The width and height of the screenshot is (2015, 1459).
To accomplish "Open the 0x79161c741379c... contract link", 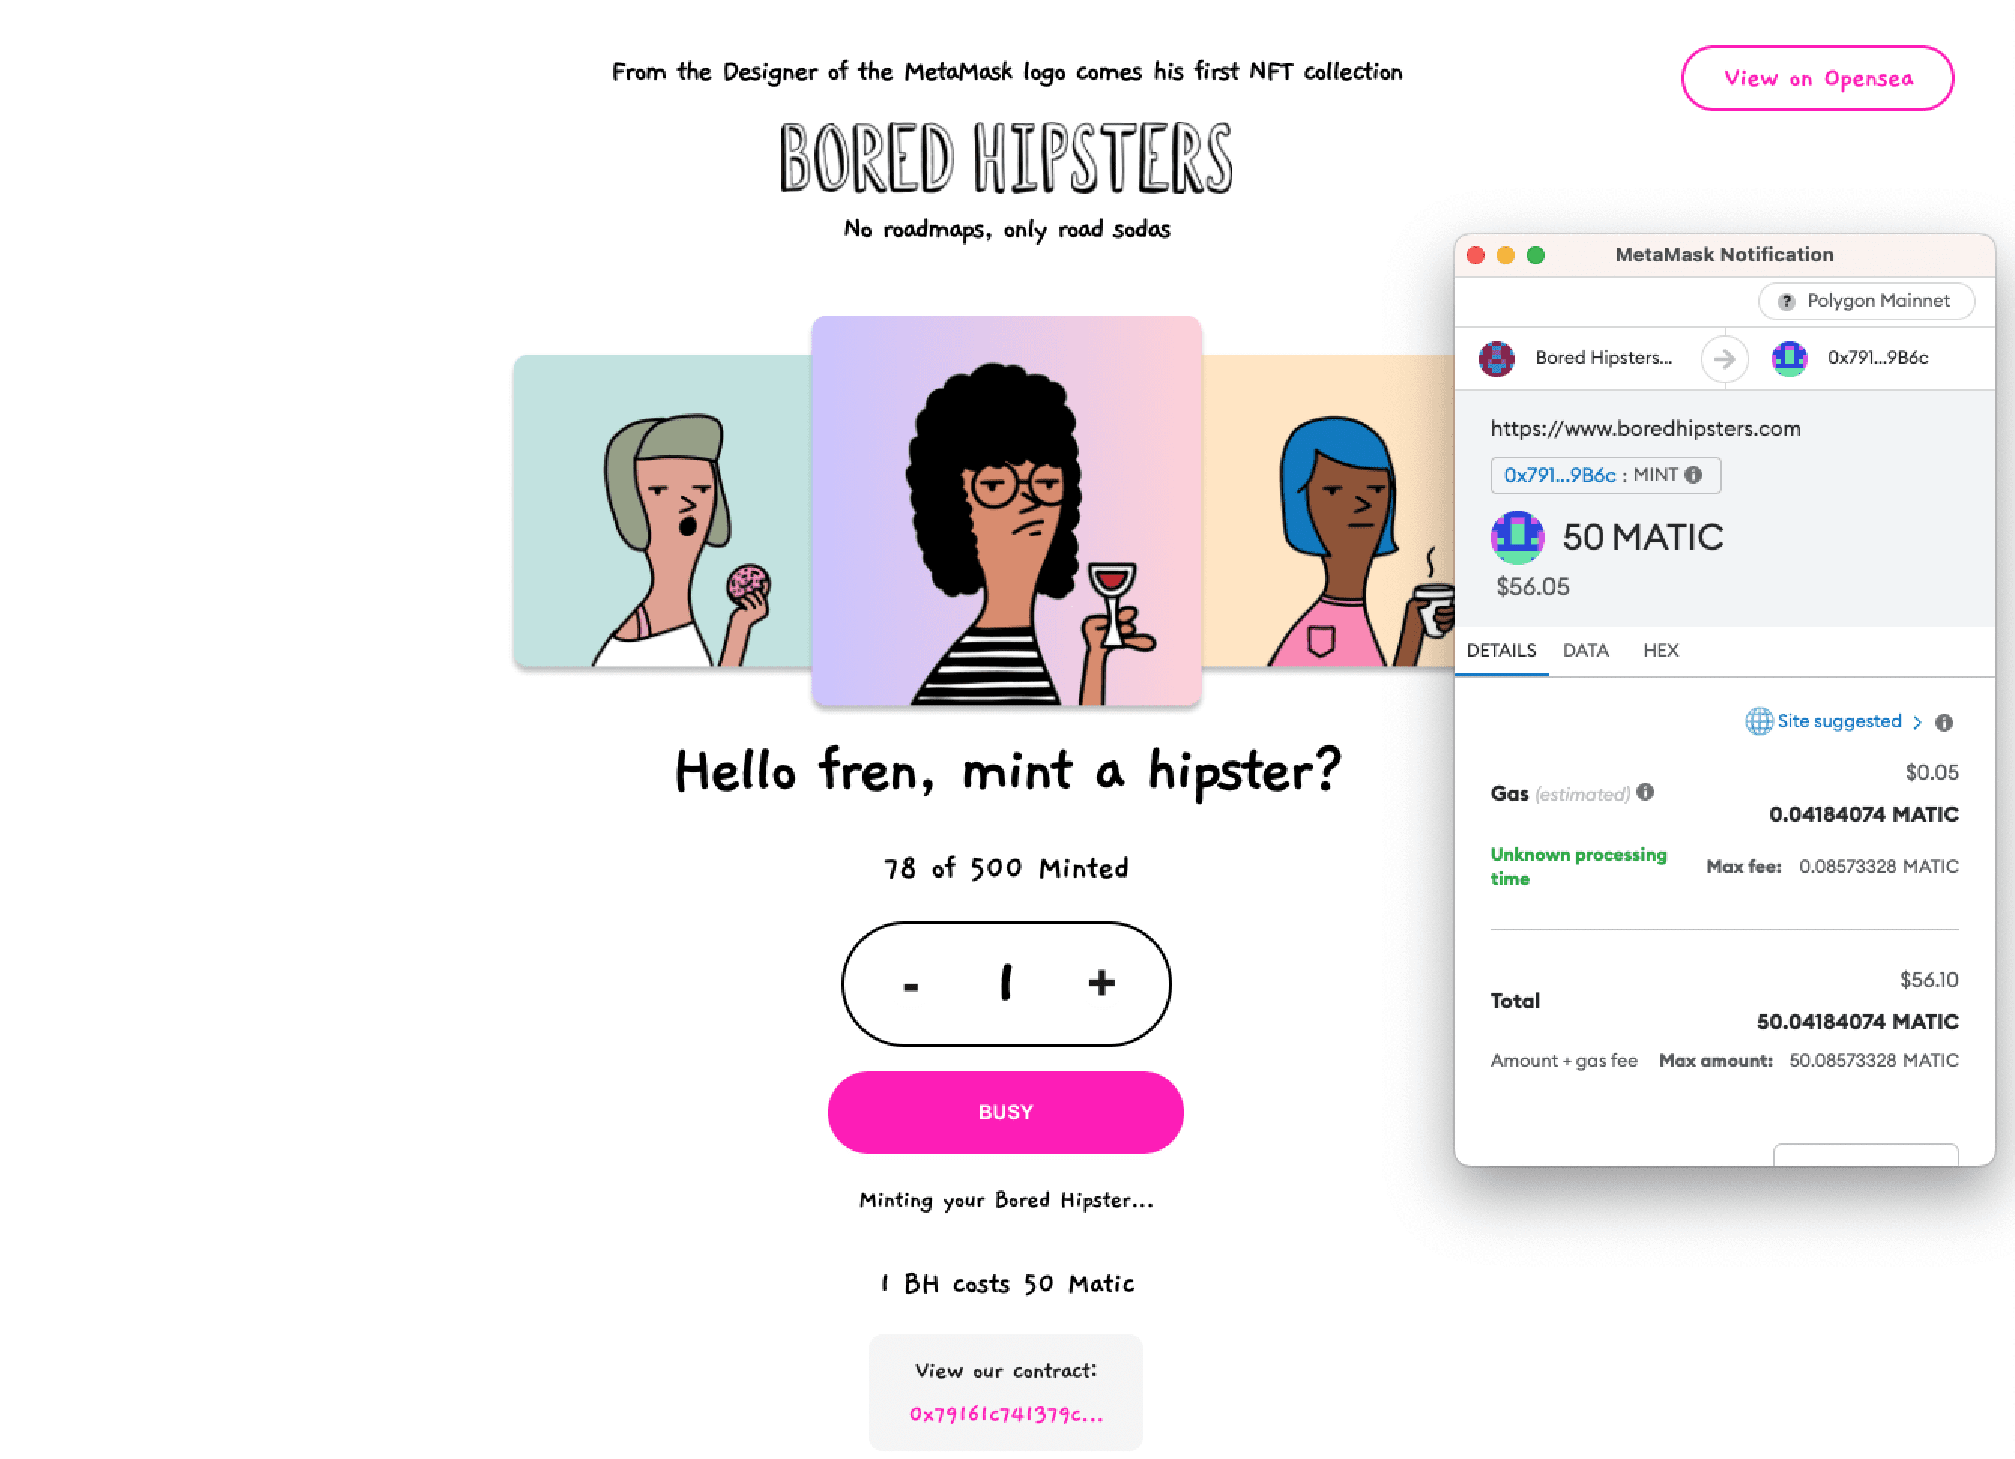I will click(1006, 1415).
